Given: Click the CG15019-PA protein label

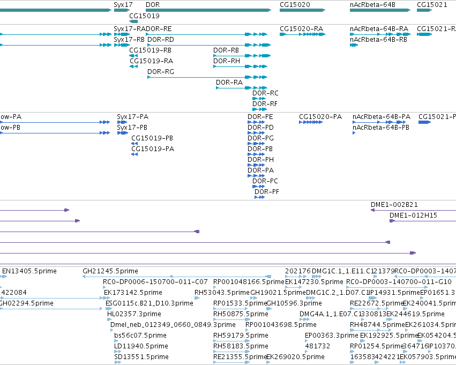Looking at the screenshot, I should 153,149.
